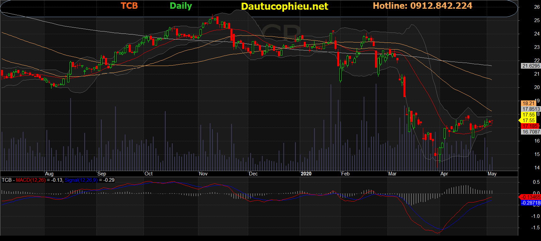Click the bold 2020 year marker

[306, 174]
